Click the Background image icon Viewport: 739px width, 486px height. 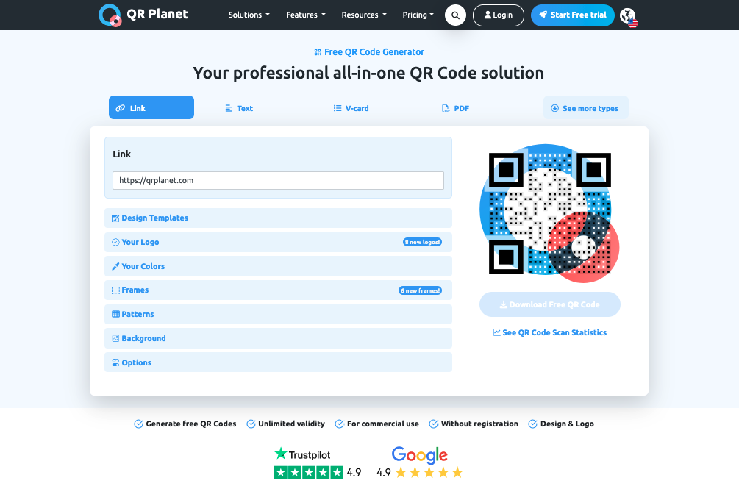click(x=115, y=338)
